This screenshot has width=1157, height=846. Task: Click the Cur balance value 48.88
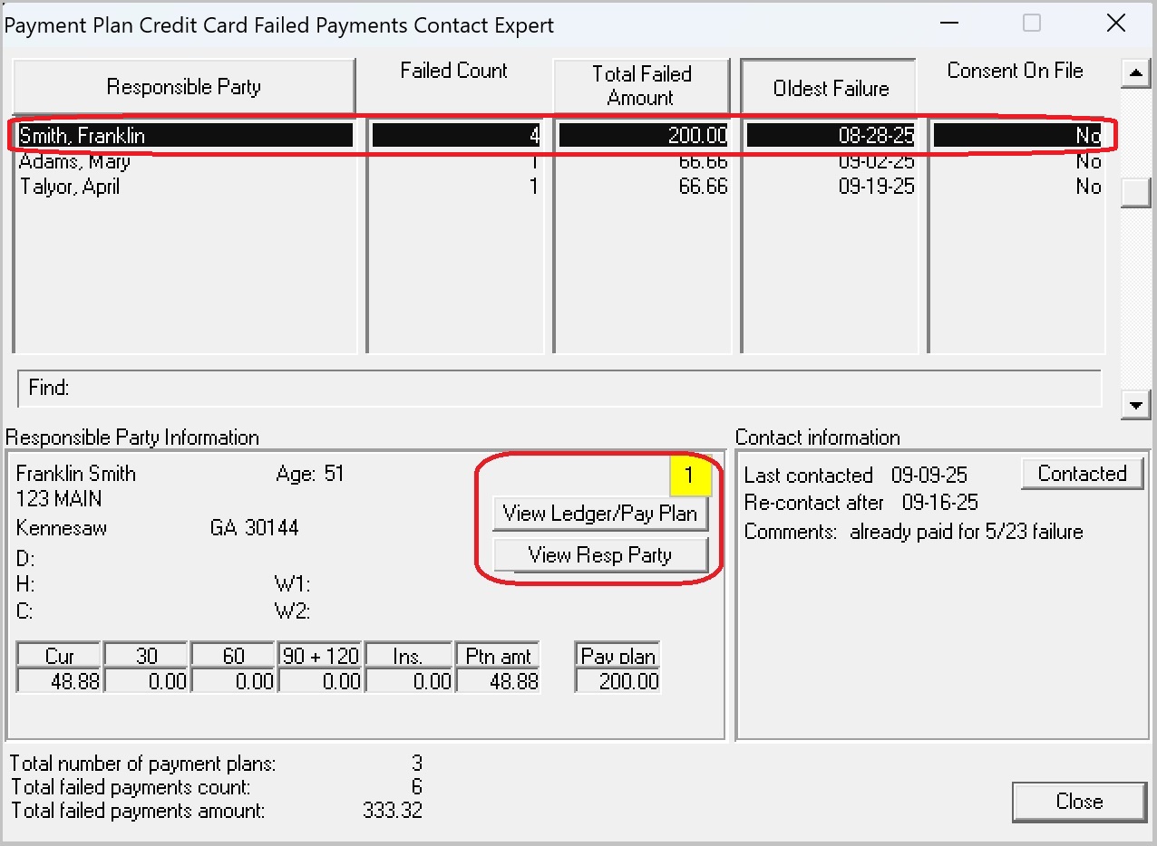[x=60, y=681]
